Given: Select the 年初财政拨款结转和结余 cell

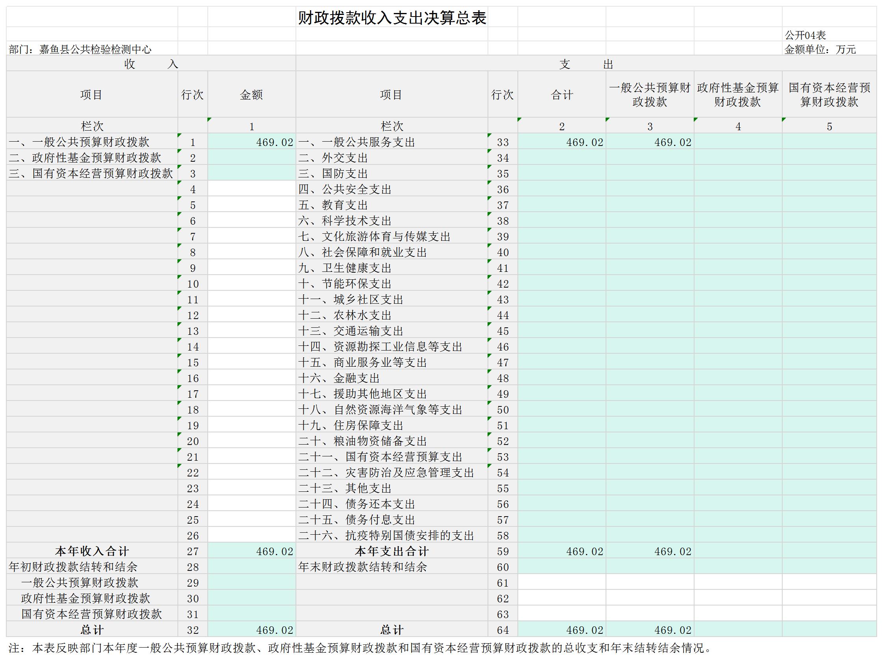Looking at the screenshot, I should click(74, 567).
